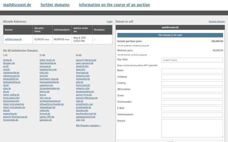
Task: Open the privathotels.com domain link
Action: [x=84, y=104]
